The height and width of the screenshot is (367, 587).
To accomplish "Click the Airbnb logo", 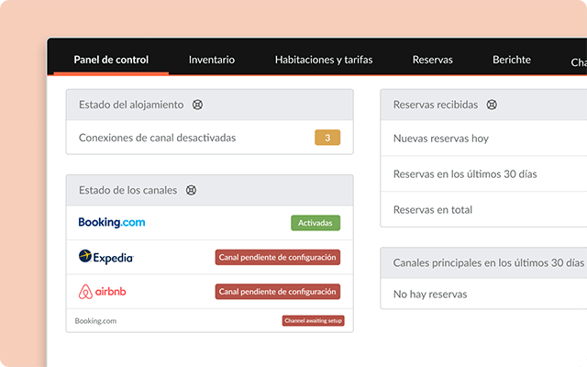I will pyautogui.click(x=105, y=292).
